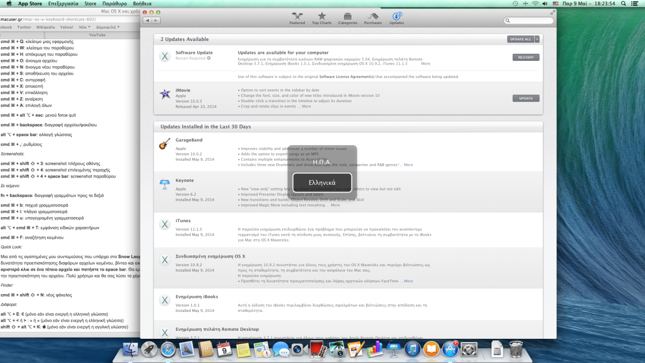
Task: Click the date and time in the menu bar
Action: (589, 3)
